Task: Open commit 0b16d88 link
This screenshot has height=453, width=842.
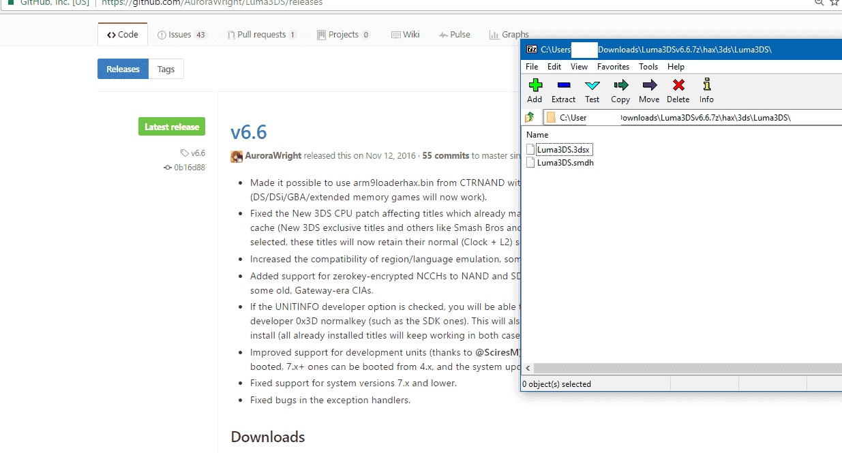Action: pos(190,168)
